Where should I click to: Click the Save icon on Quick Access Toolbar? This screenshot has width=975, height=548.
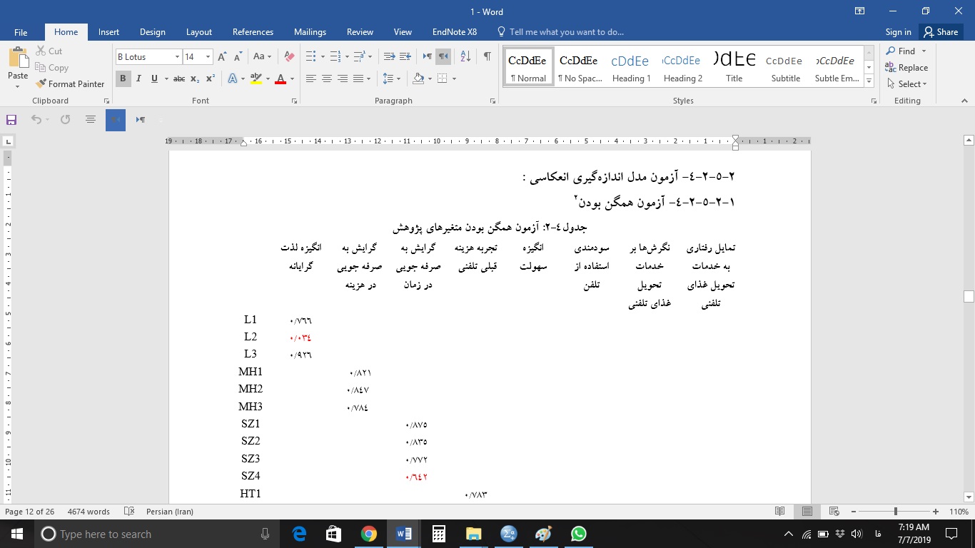[11, 120]
